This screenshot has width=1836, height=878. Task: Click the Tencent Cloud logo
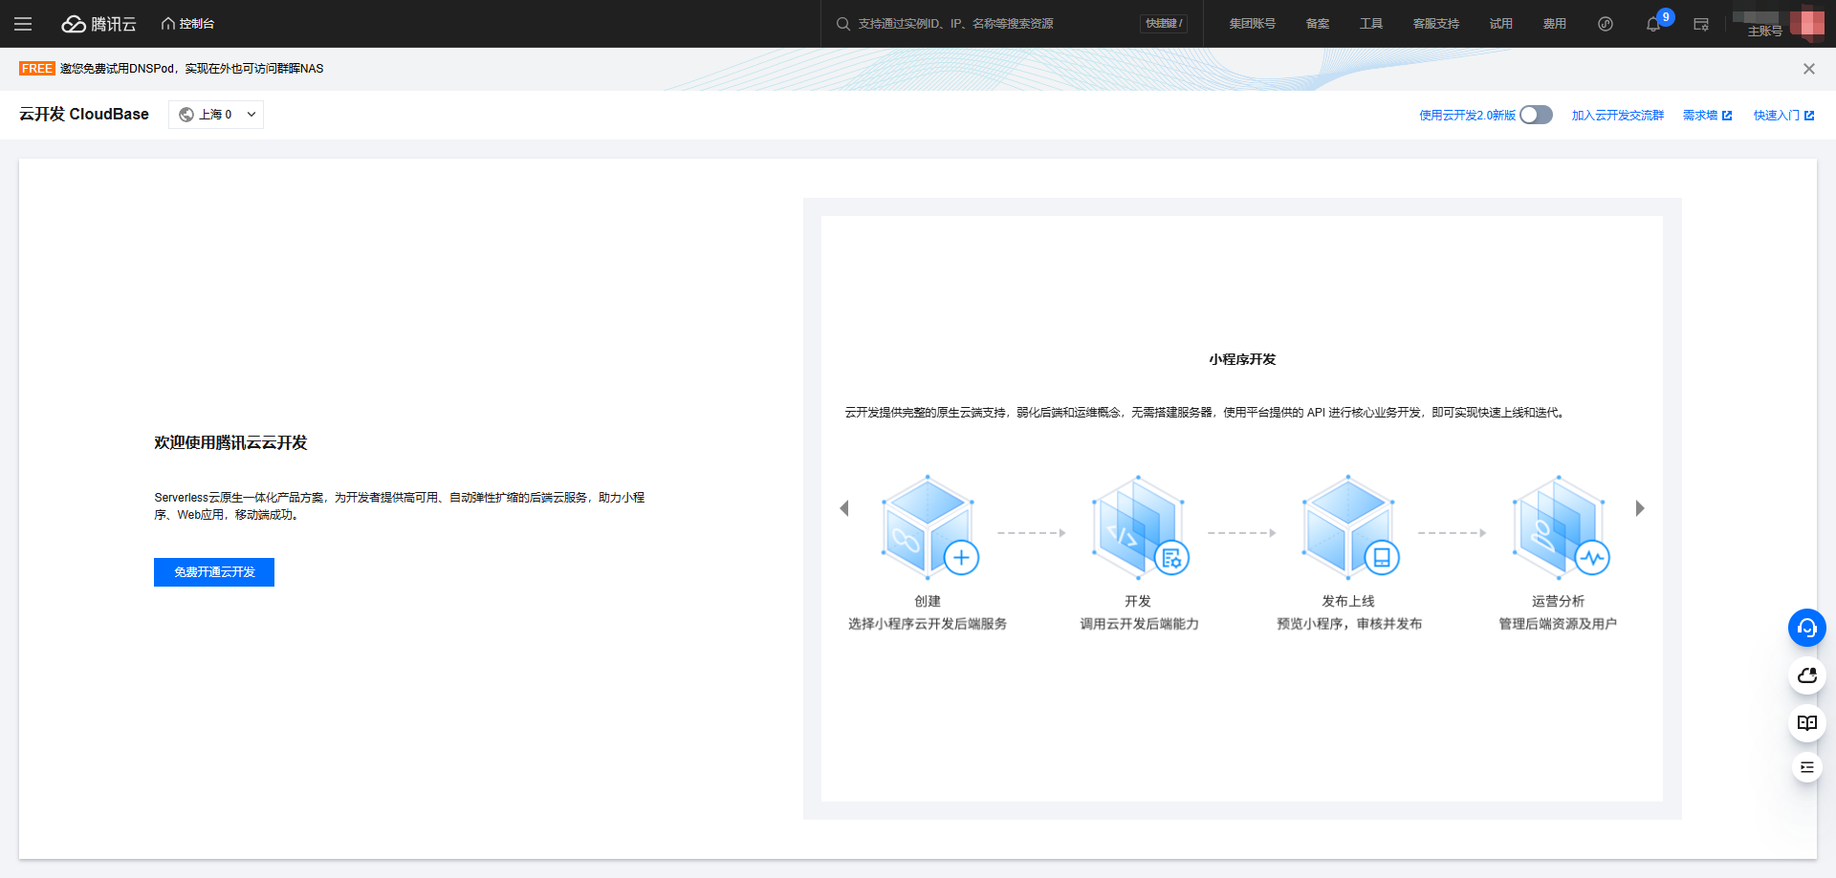99,24
